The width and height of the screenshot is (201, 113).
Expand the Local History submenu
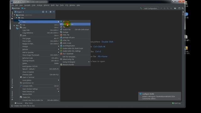point(58,80)
